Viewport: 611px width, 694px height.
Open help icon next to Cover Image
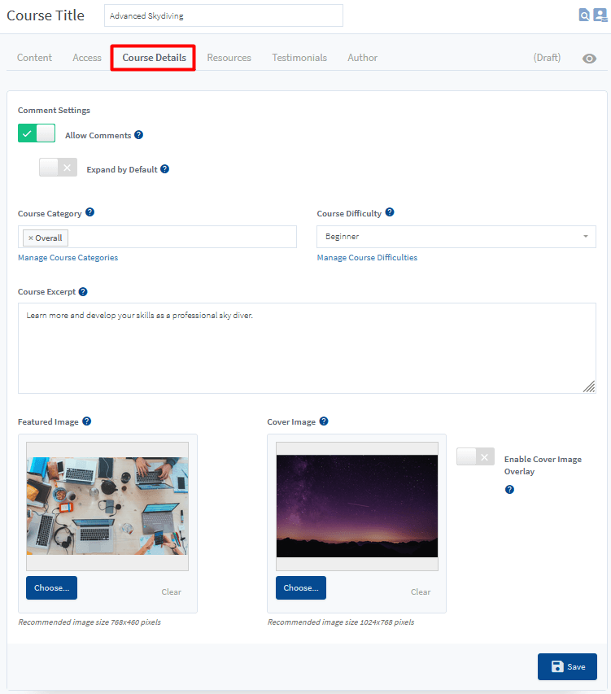324,421
